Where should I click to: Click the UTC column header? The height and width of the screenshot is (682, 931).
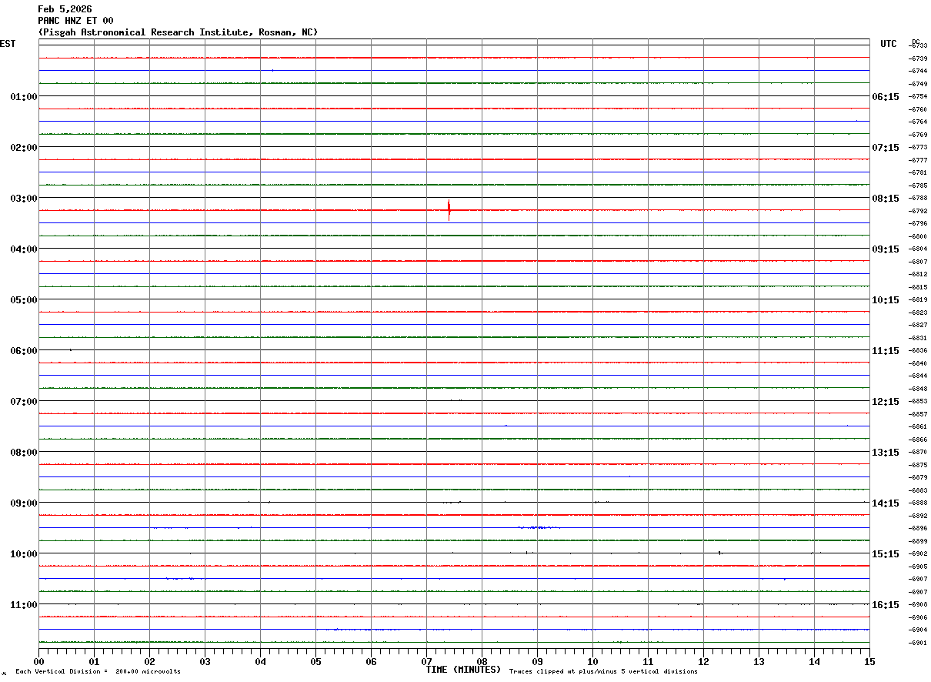point(889,44)
